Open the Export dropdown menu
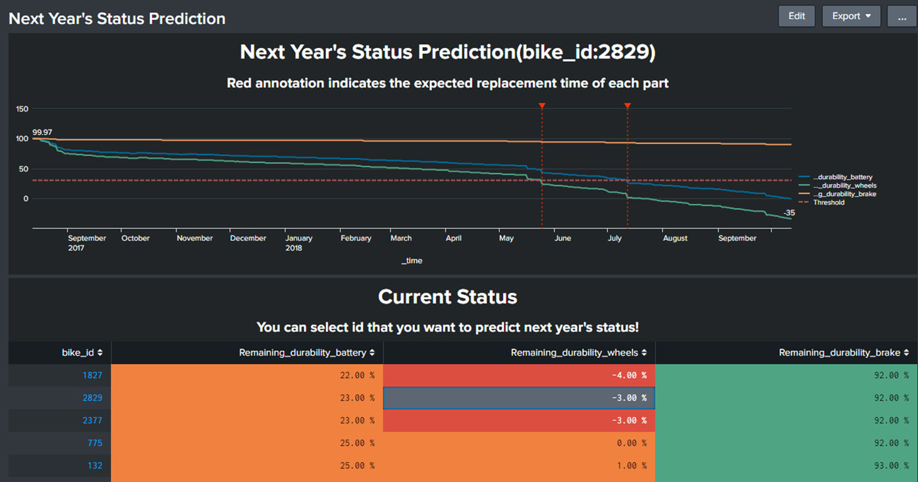This screenshot has width=918, height=482. tap(851, 16)
